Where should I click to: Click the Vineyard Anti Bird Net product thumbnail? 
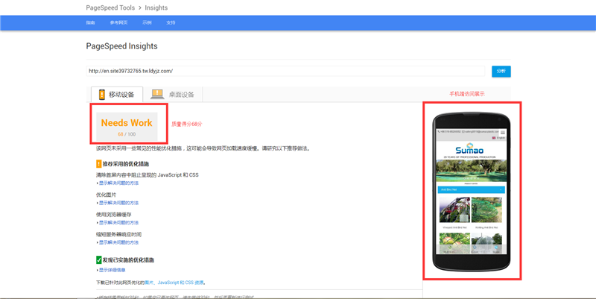(454, 211)
